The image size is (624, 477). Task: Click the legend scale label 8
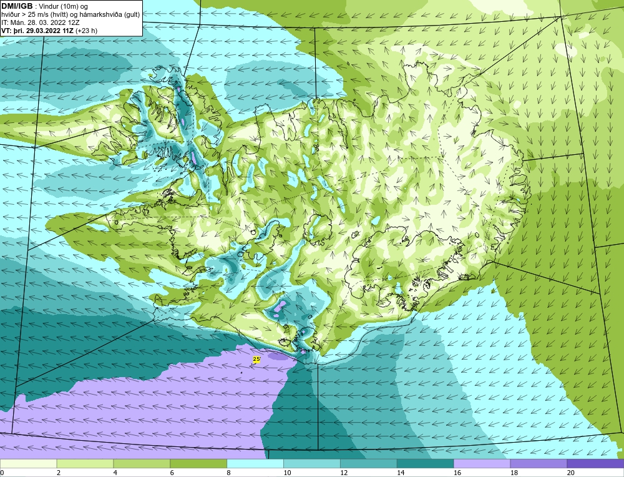(228, 473)
